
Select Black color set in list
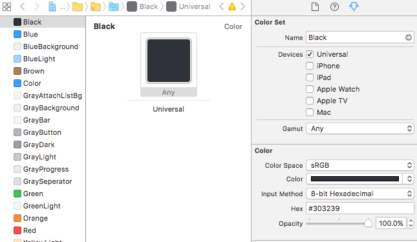pos(43,22)
